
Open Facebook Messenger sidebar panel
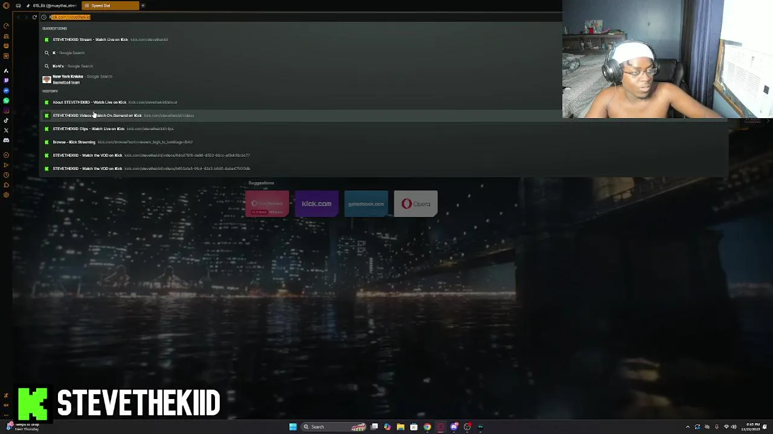click(x=6, y=90)
